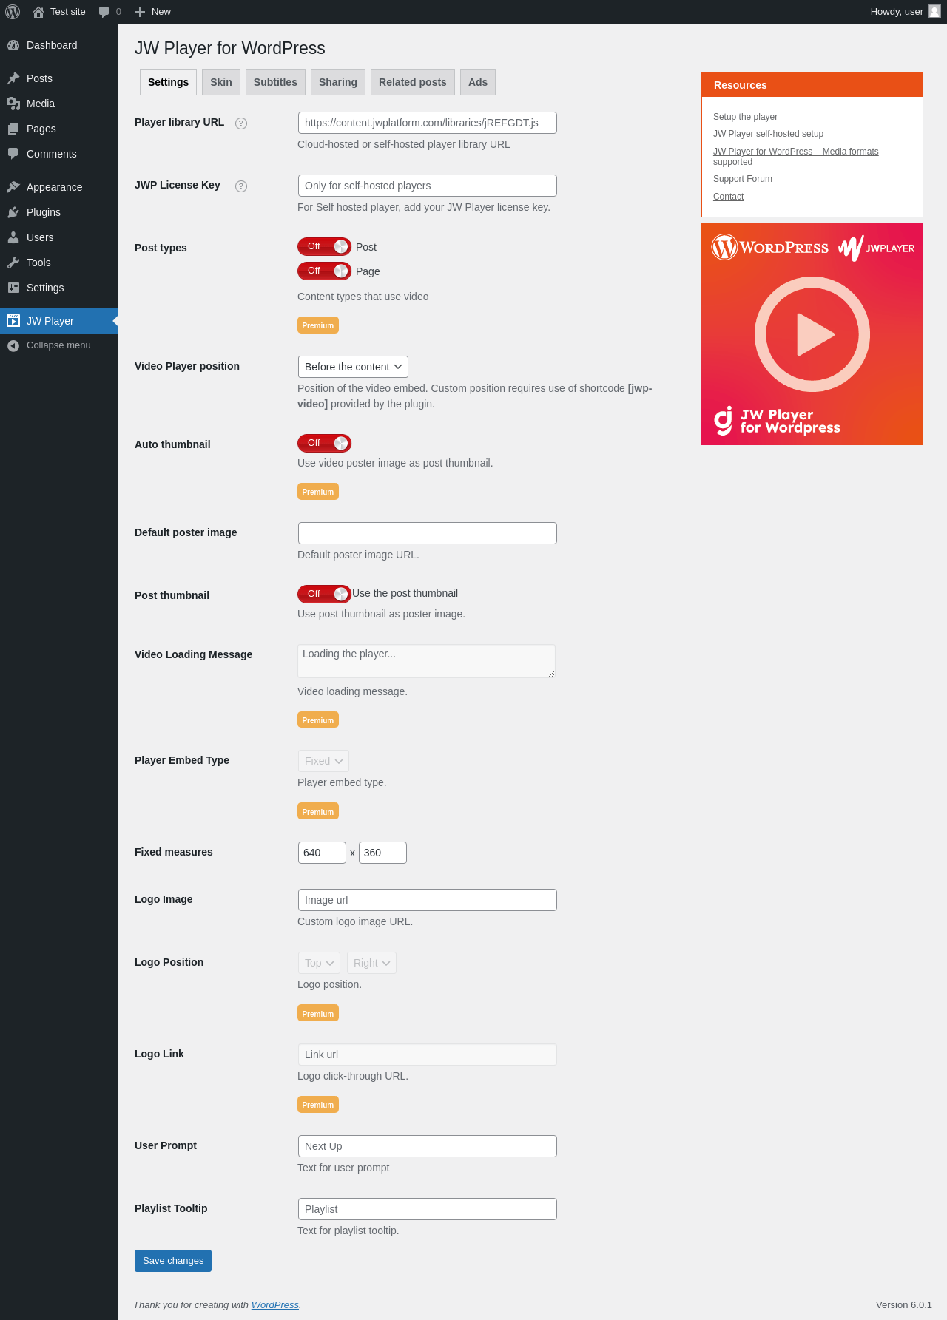The width and height of the screenshot is (947, 1320).
Task: Switch to the Subtitles tab
Action: click(275, 82)
